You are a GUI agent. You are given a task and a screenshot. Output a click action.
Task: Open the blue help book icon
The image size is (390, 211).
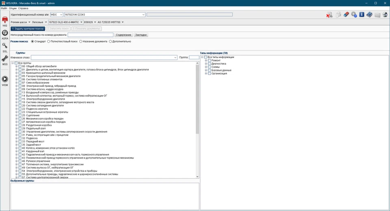(369, 15)
